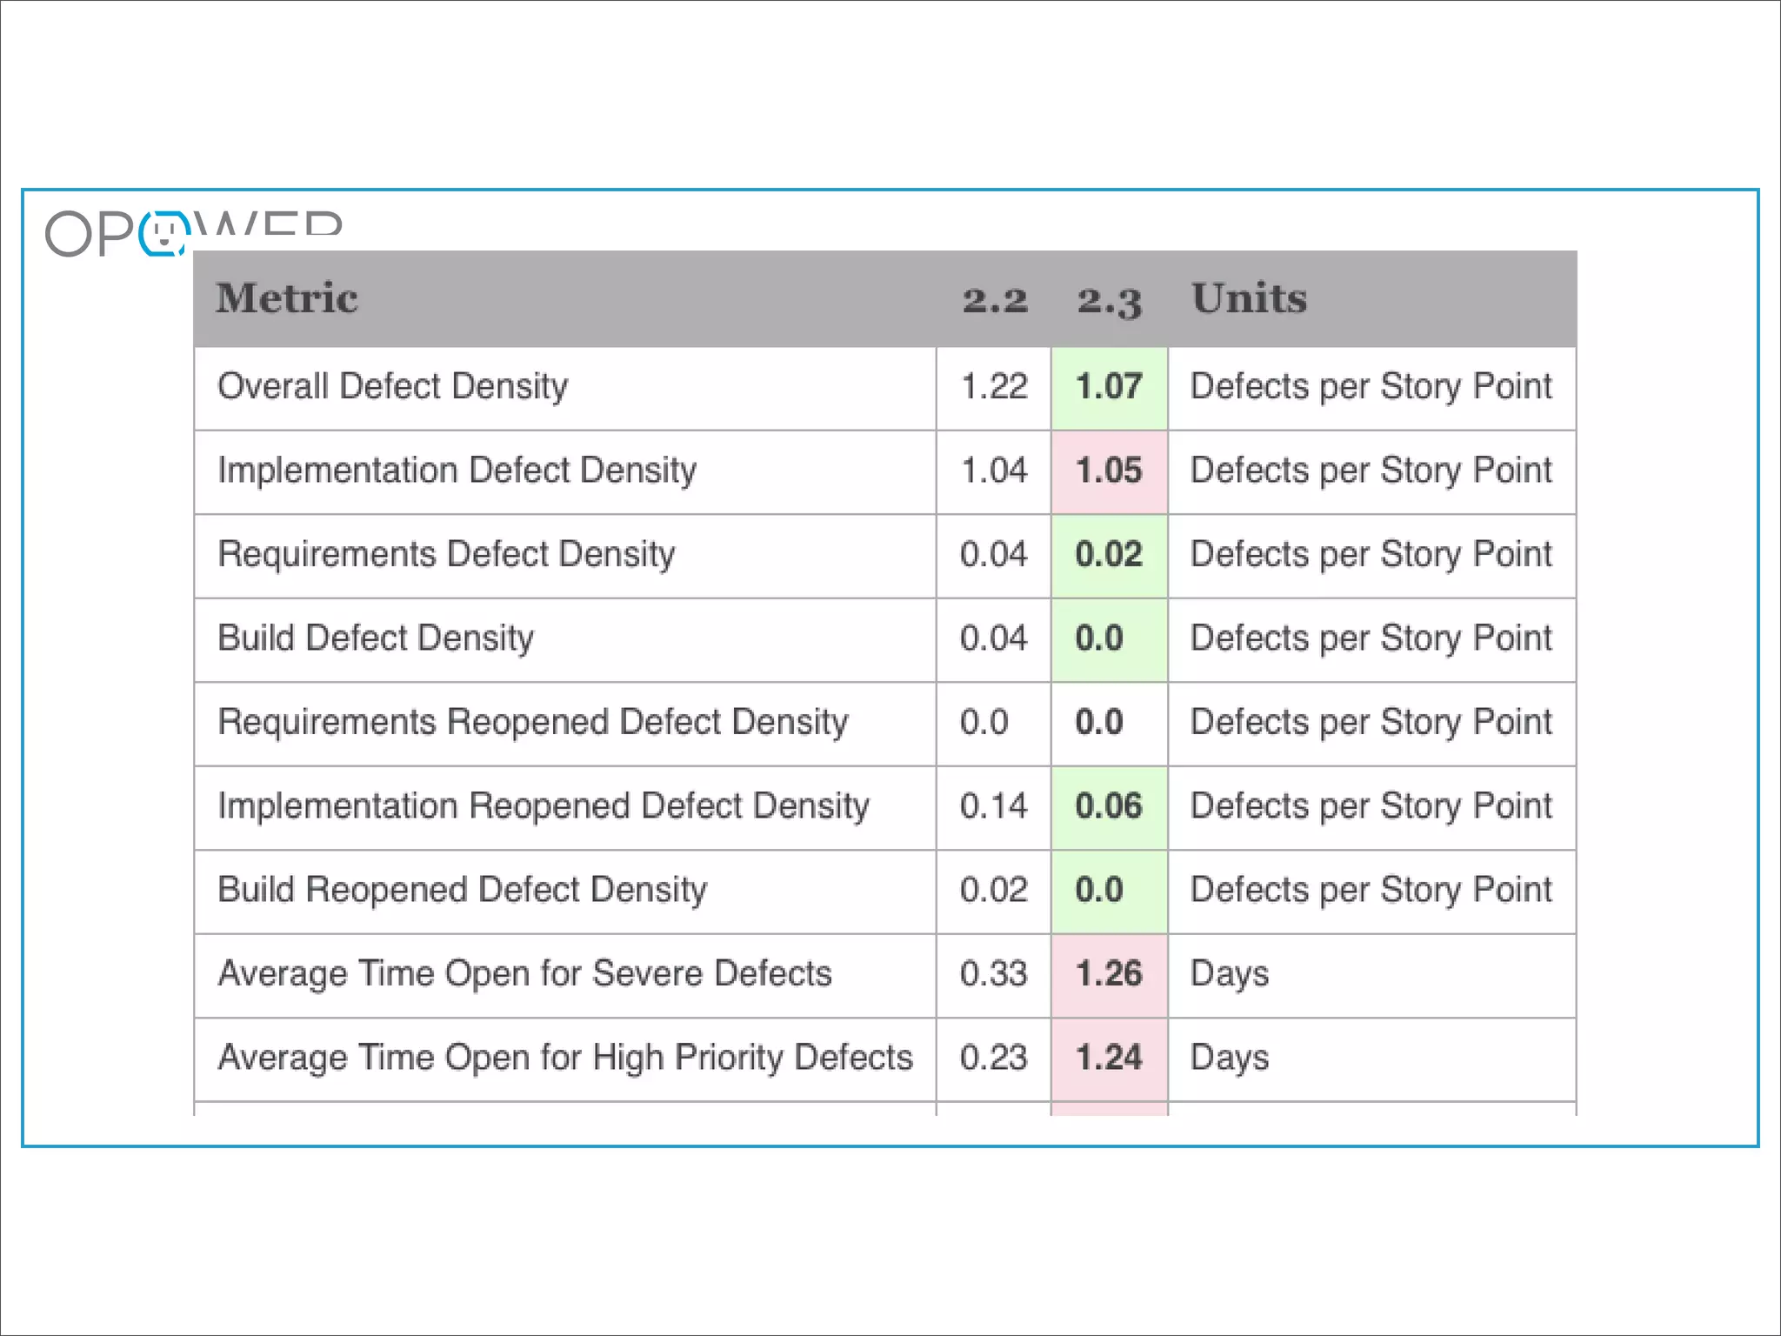Screen dimensions: 1781x1336
Task: Click Build Reopened Defect Density label
Action: tap(462, 891)
